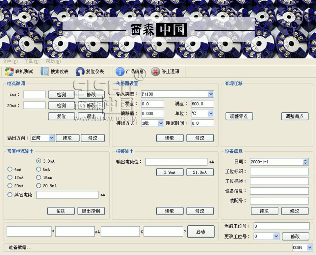The width and height of the screenshot is (316, 255).
Task: Click the 21.0mA alarm output button
Action: (200, 172)
